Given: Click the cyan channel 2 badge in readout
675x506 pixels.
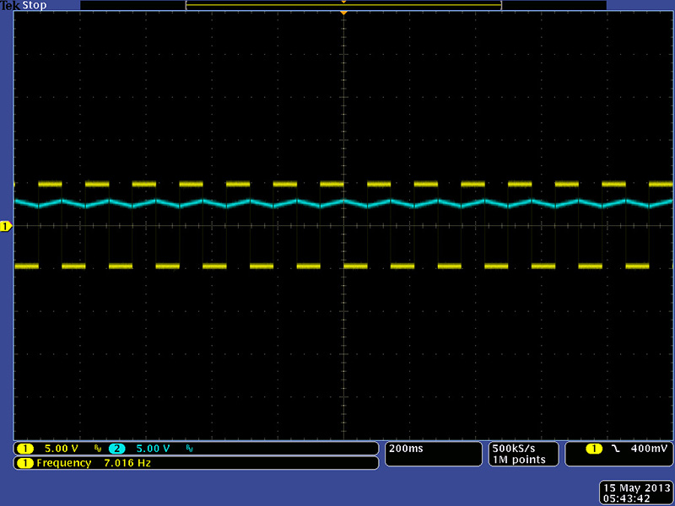Looking at the screenshot, I should coord(116,449).
